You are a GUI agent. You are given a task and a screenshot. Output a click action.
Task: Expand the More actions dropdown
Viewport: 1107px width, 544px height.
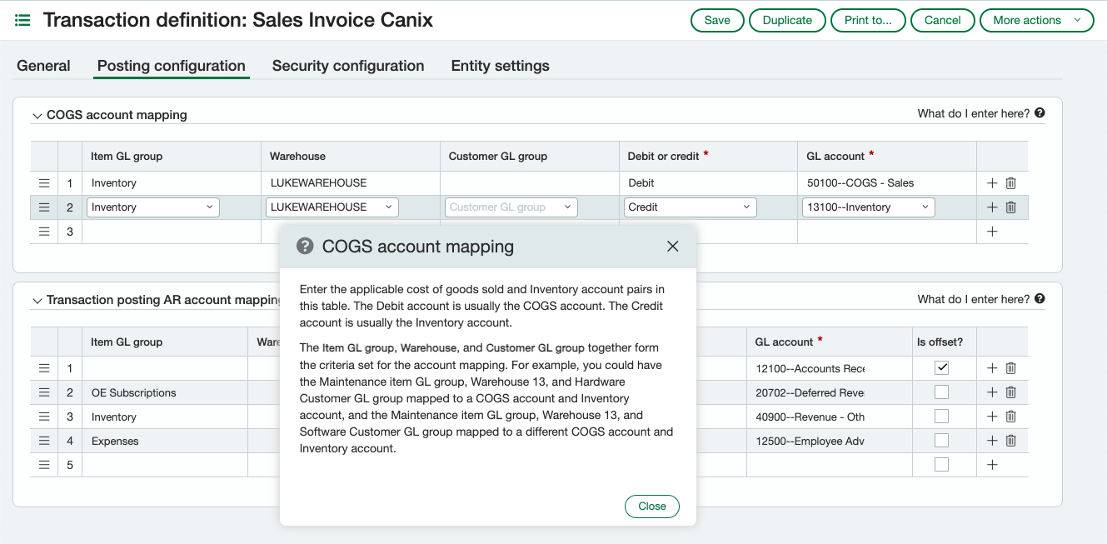click(x=1037, y=20)
